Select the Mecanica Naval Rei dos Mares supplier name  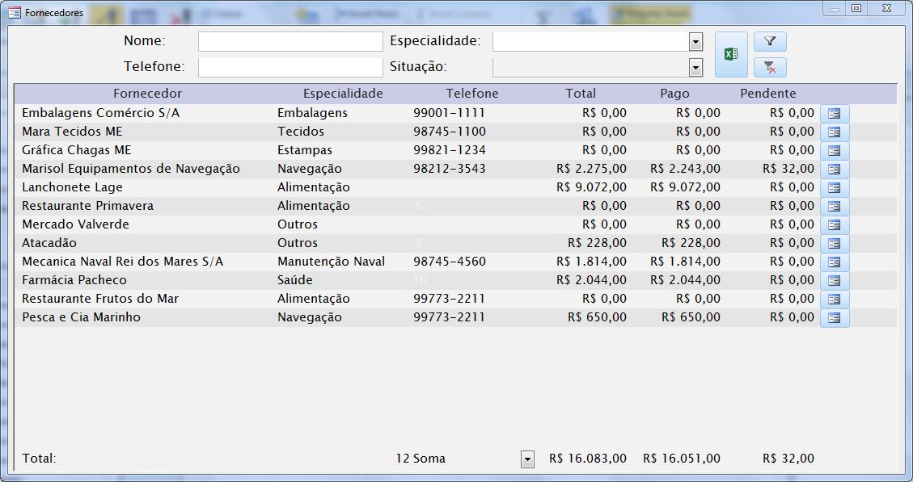122,262
